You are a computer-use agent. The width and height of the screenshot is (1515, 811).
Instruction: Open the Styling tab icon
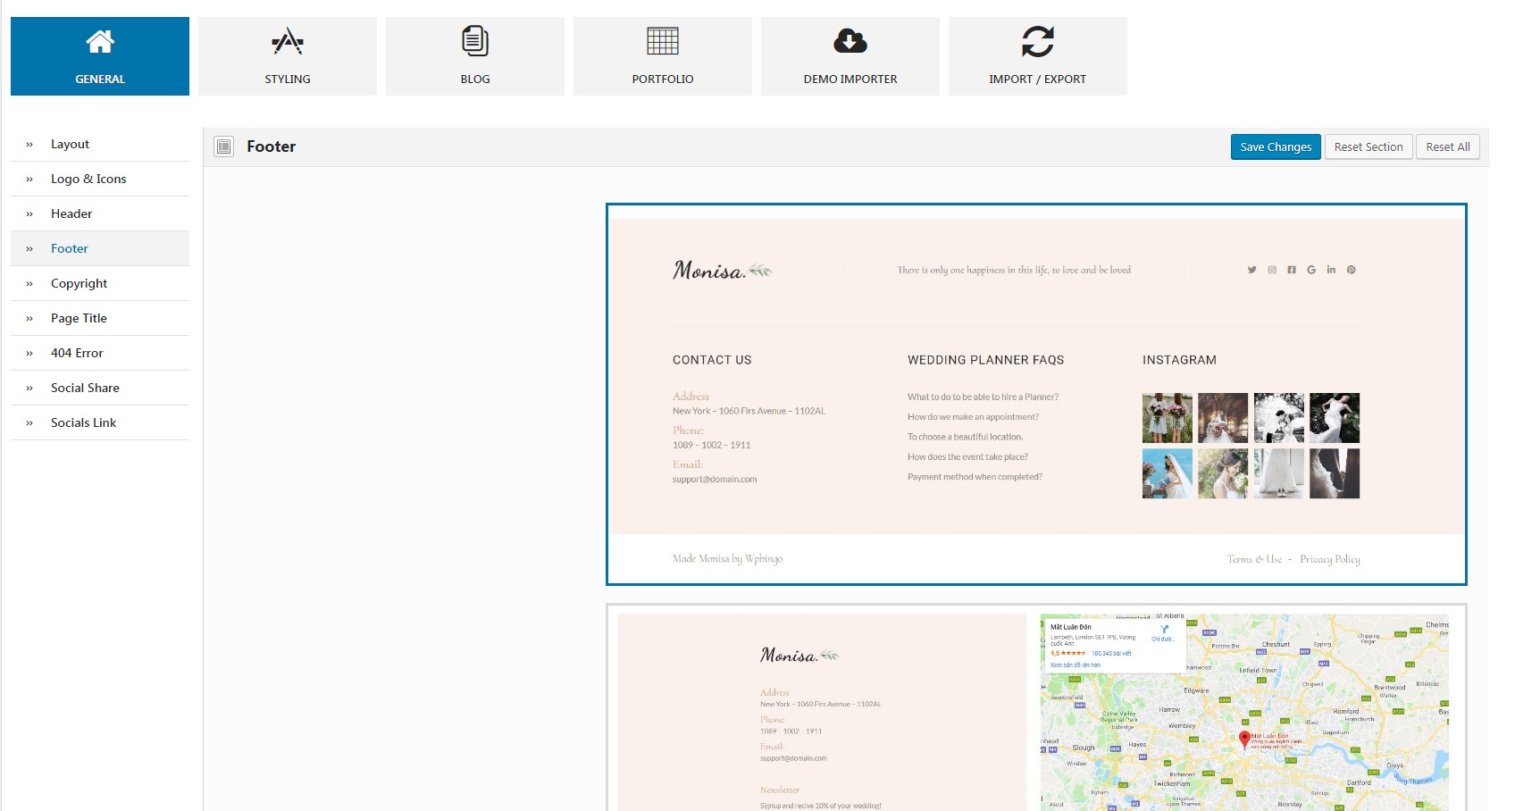click(x=288, y=41)
